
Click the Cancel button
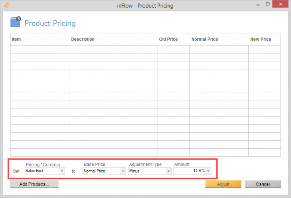point(263,184)
